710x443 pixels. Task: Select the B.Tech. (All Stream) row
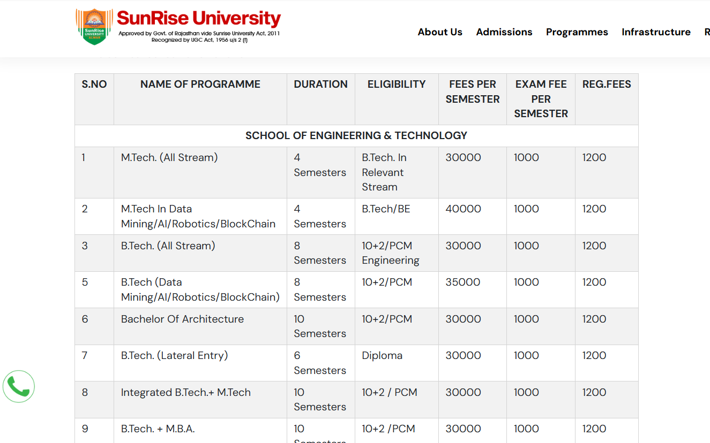tap(168, 246)
